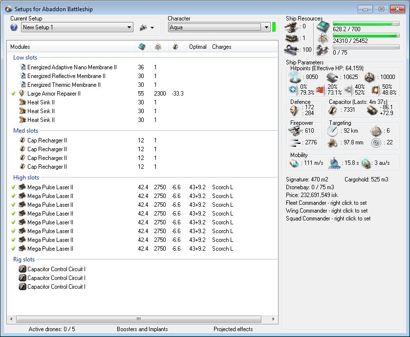Select the Rig slots group header
This screenshot has width=410, height=337.
(x=24, y=260)
